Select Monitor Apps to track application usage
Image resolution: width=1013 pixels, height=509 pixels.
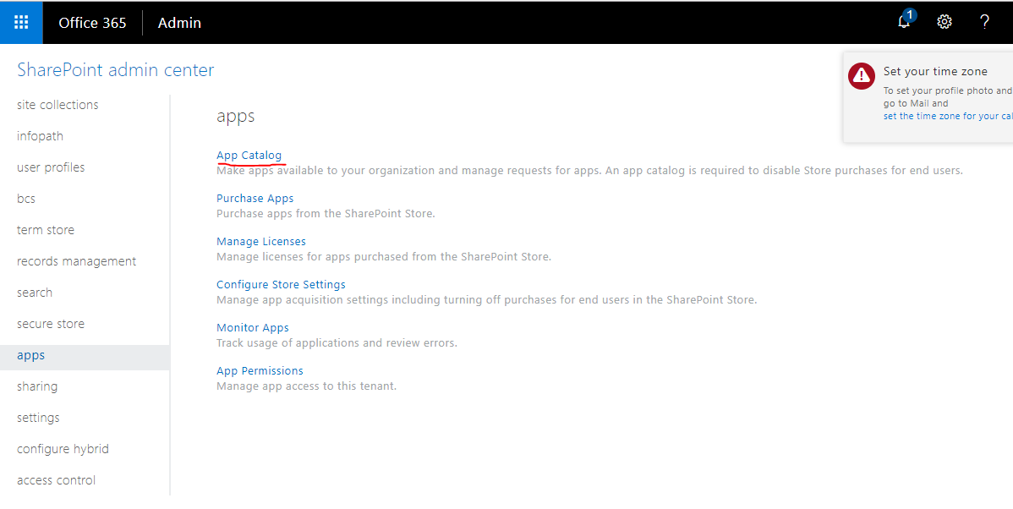pos(252,327)
